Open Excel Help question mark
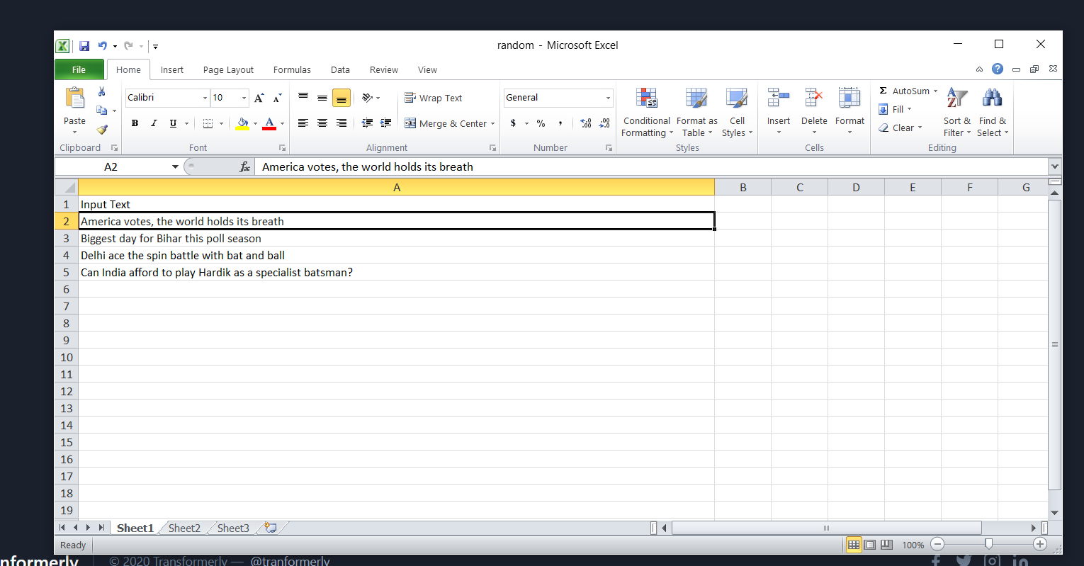This screenshot has height=566, width=1084. pos(998,69)
